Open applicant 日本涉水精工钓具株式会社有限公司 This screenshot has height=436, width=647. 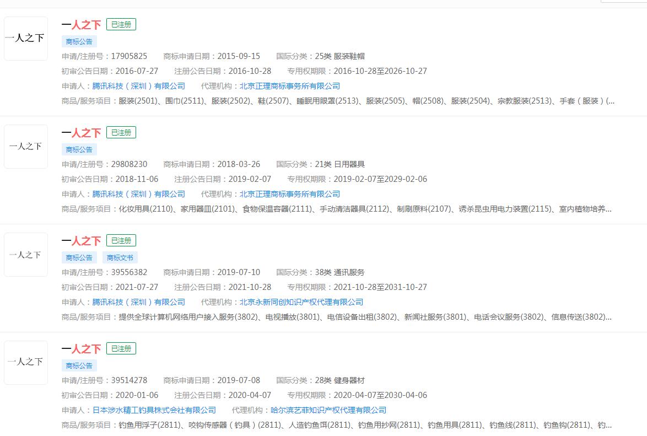[154, 410]
